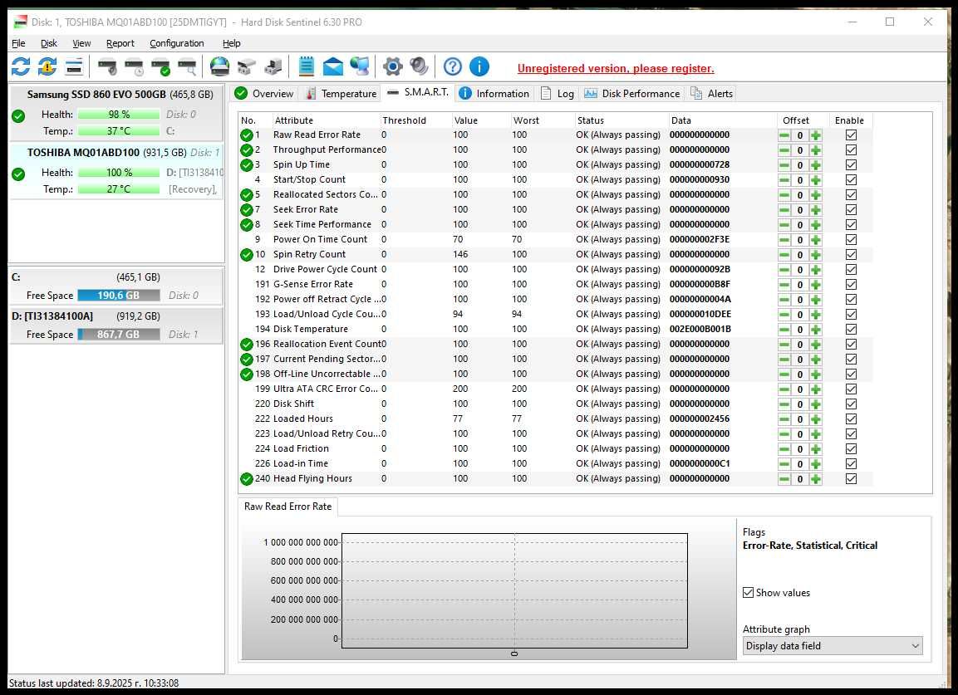Click the blue info about icon
958x695 pixels.
pos(479,66)
